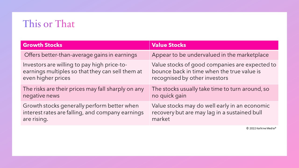Image resolution: width=299 pixels, height=168 pixels.
Task: Click the phrase 'are rising.' in the last row
Action: click(x=36, y=119)
